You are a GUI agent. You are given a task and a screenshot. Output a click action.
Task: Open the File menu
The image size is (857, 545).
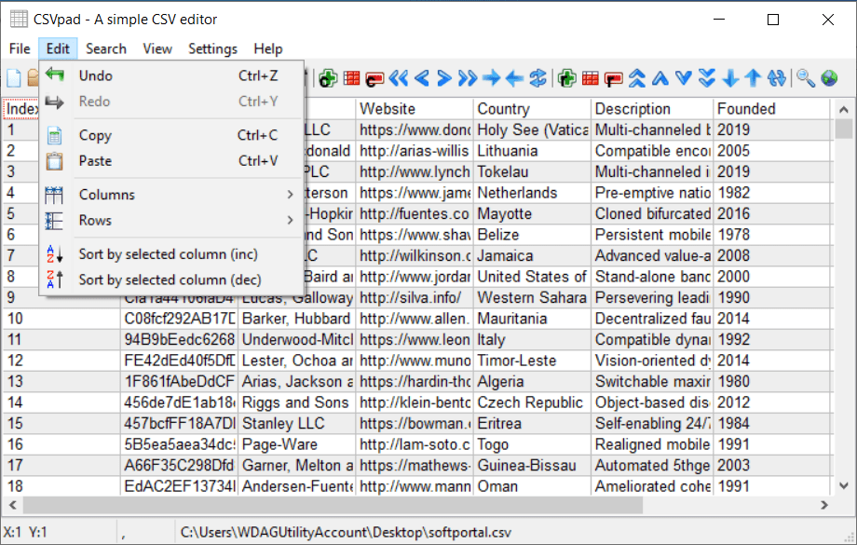[20, 48]
